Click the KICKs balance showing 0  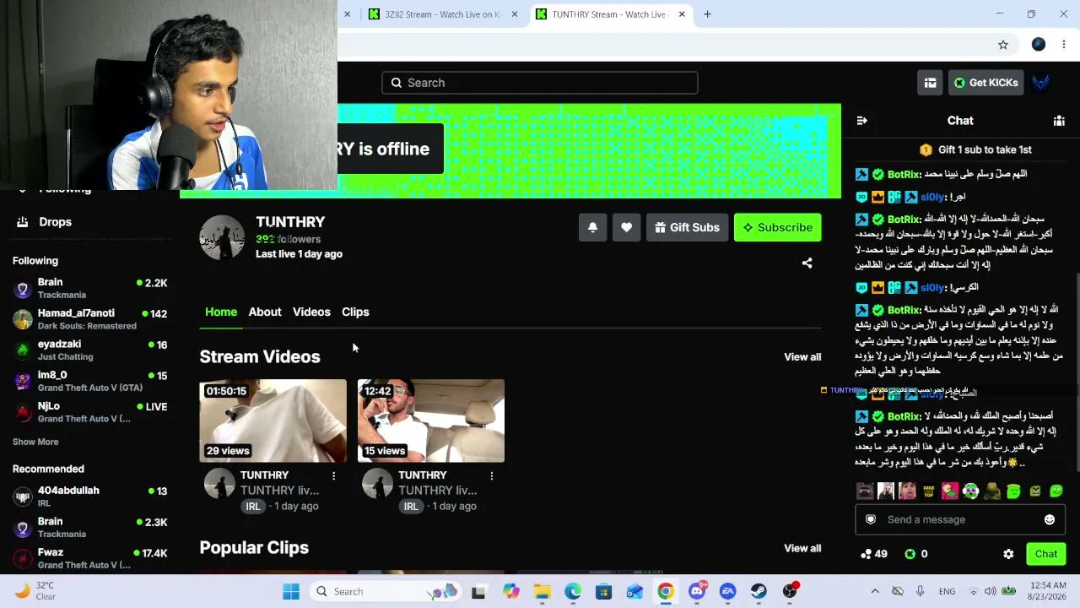coord(916,554)
